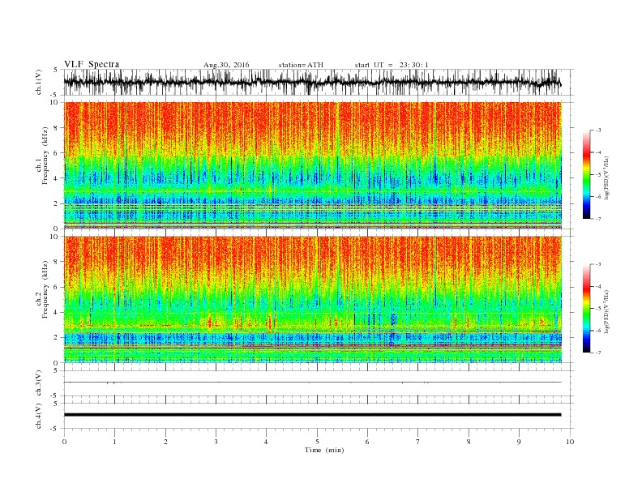Click inside the ch.1 spectrogram panel
642x496 pixels.
(x=312, y=165)
